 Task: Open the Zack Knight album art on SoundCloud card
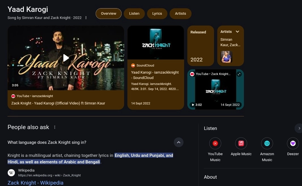(156, 42)
